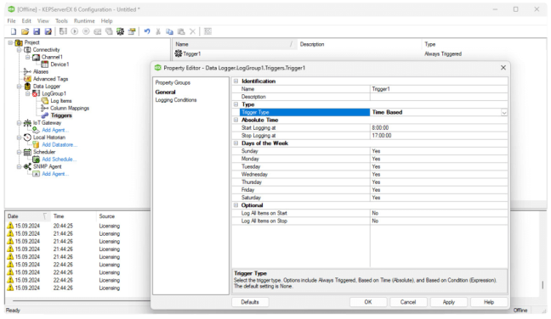The width and height of the screenshot is (551, 319).
Task: Click the Add Datastore link
Action: click(60, 145)
